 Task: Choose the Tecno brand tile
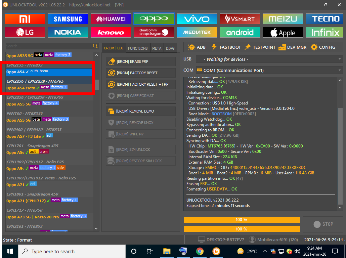325,19
